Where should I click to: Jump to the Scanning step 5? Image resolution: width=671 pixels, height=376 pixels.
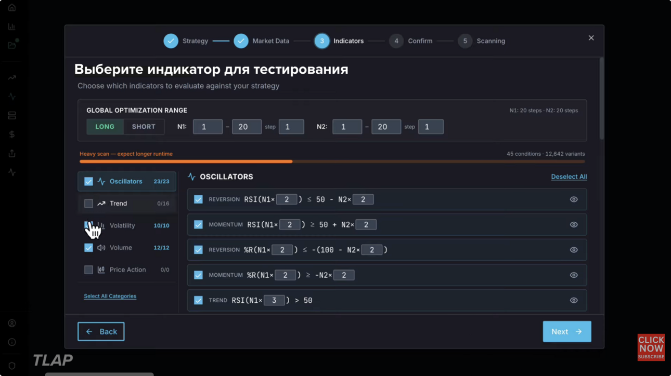click(x=482, y=41)
